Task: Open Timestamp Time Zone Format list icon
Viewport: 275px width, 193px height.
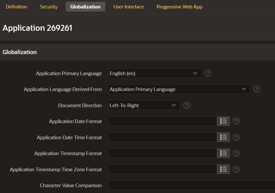Action: click(223, 169)
